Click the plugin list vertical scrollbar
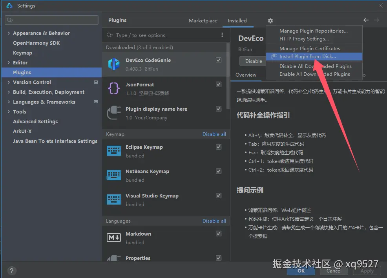Screen dimensions: 387x278 228,76
